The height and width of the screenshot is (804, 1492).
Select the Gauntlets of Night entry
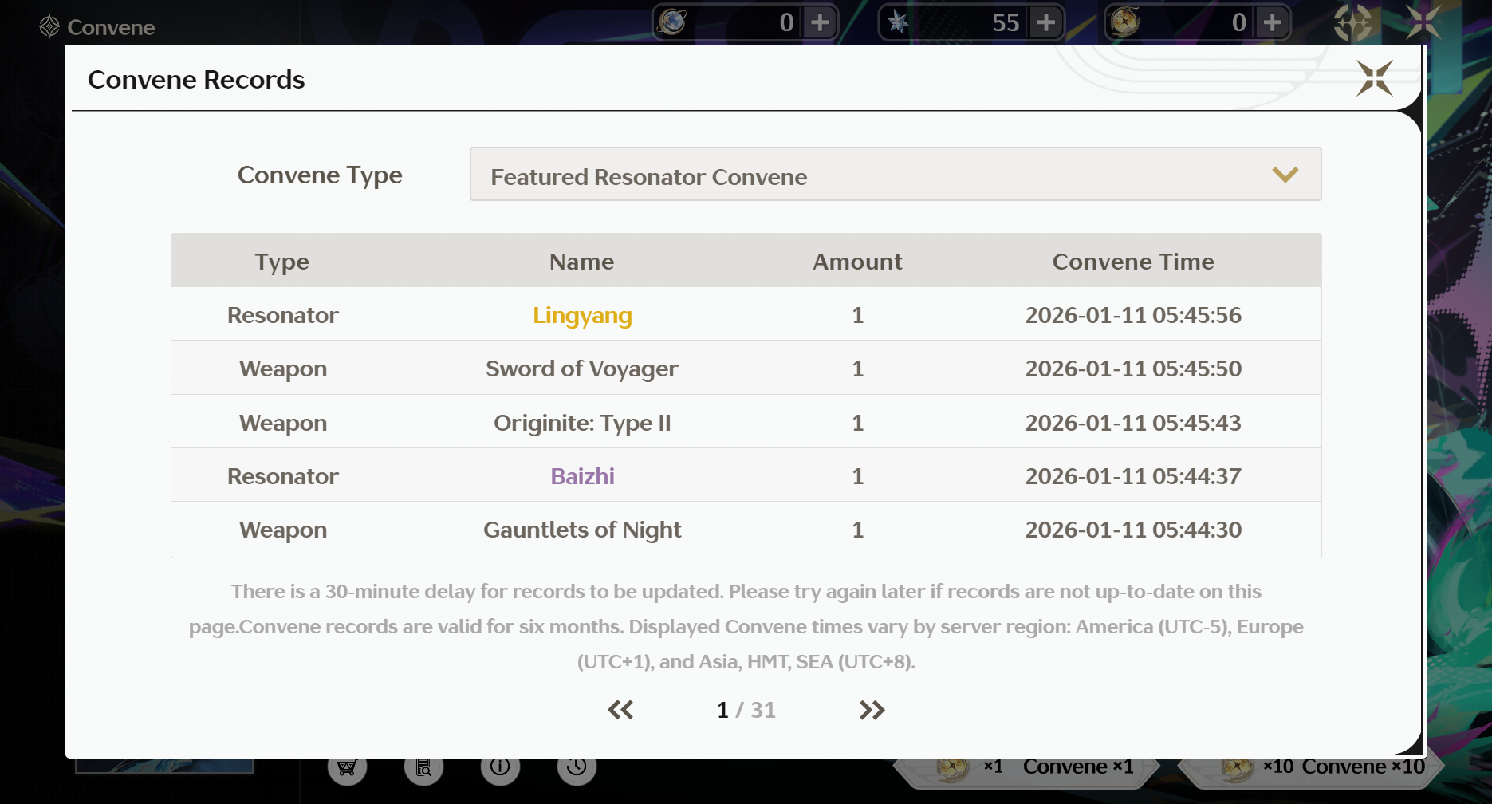(x=582, y=530)
